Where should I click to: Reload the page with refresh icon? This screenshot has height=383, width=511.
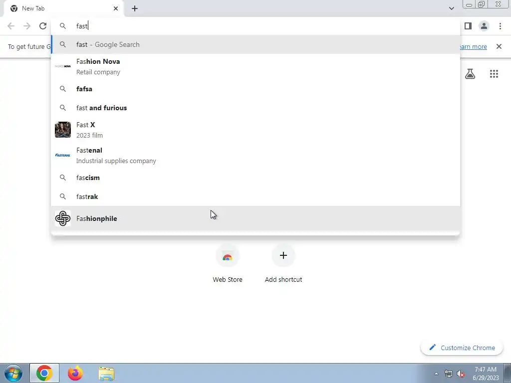pos(43,26)
